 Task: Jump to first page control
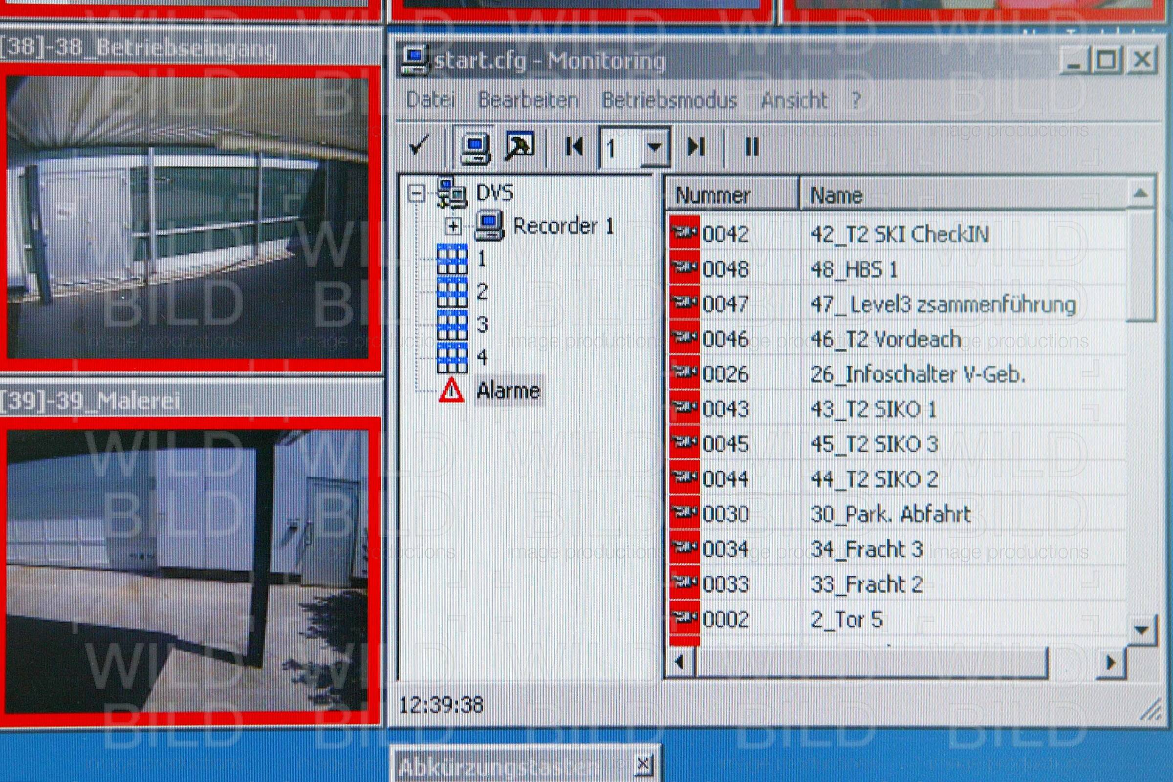(x=574, y=147)
